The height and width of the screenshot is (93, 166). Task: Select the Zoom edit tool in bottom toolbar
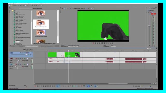tap(65, 86)
